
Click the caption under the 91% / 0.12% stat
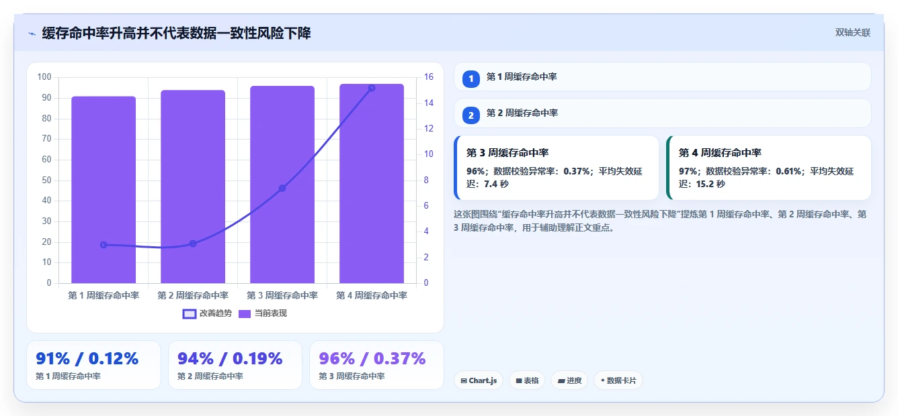pyautogui.click(x=68, y=376)
